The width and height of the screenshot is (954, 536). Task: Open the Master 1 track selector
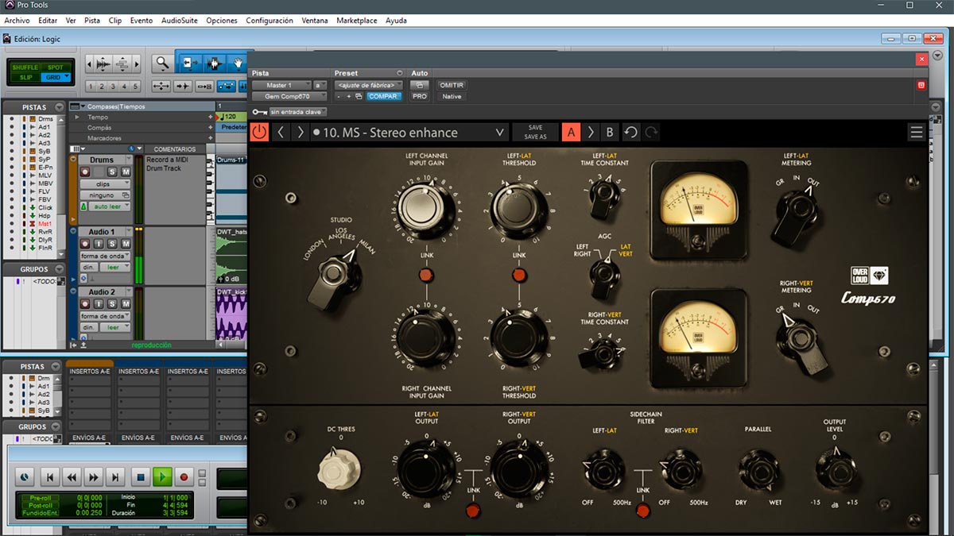[281, 85]
